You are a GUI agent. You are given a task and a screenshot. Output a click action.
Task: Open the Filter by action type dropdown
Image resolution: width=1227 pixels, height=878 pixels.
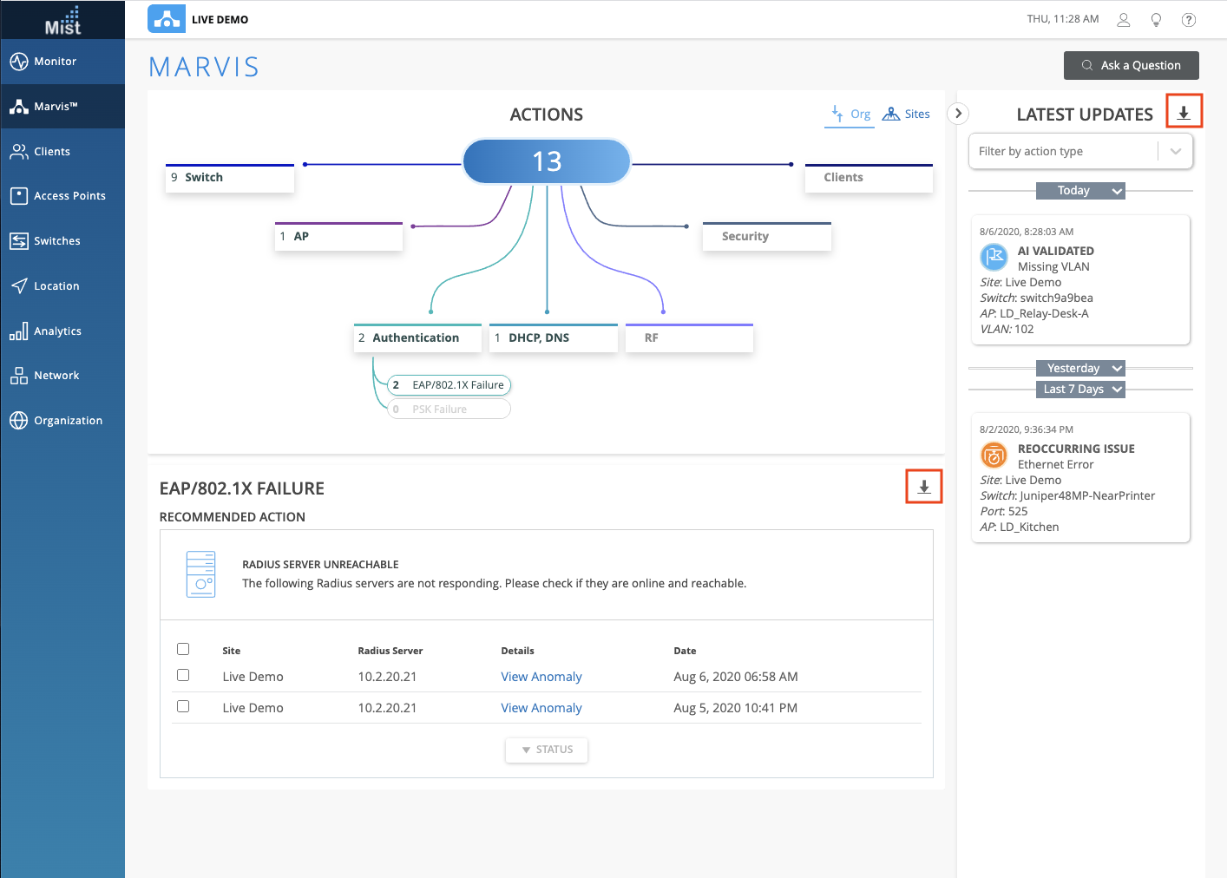[1080, 152]
